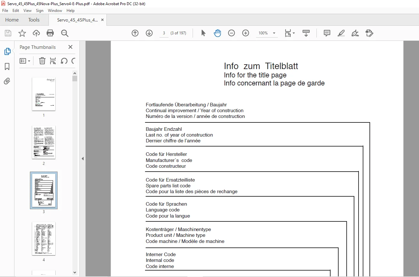Go to previous page arrow

[135, 33]
